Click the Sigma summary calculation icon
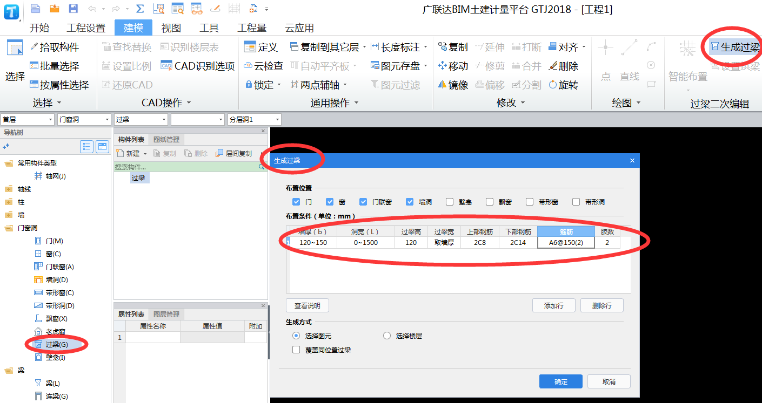Screen dimensions: 762x403 (140, 9)
